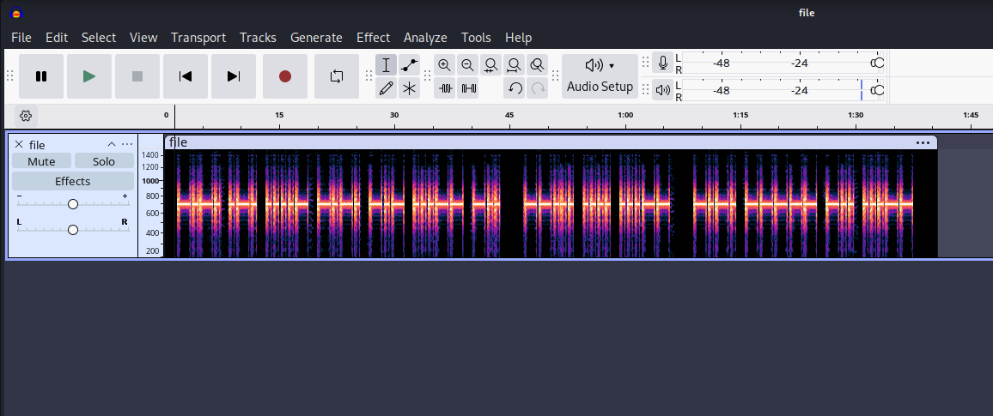Image resolution: width=993 pixels, height=416 pixels.
Task: Open the Analyze menu
Action: click(425, 38)
